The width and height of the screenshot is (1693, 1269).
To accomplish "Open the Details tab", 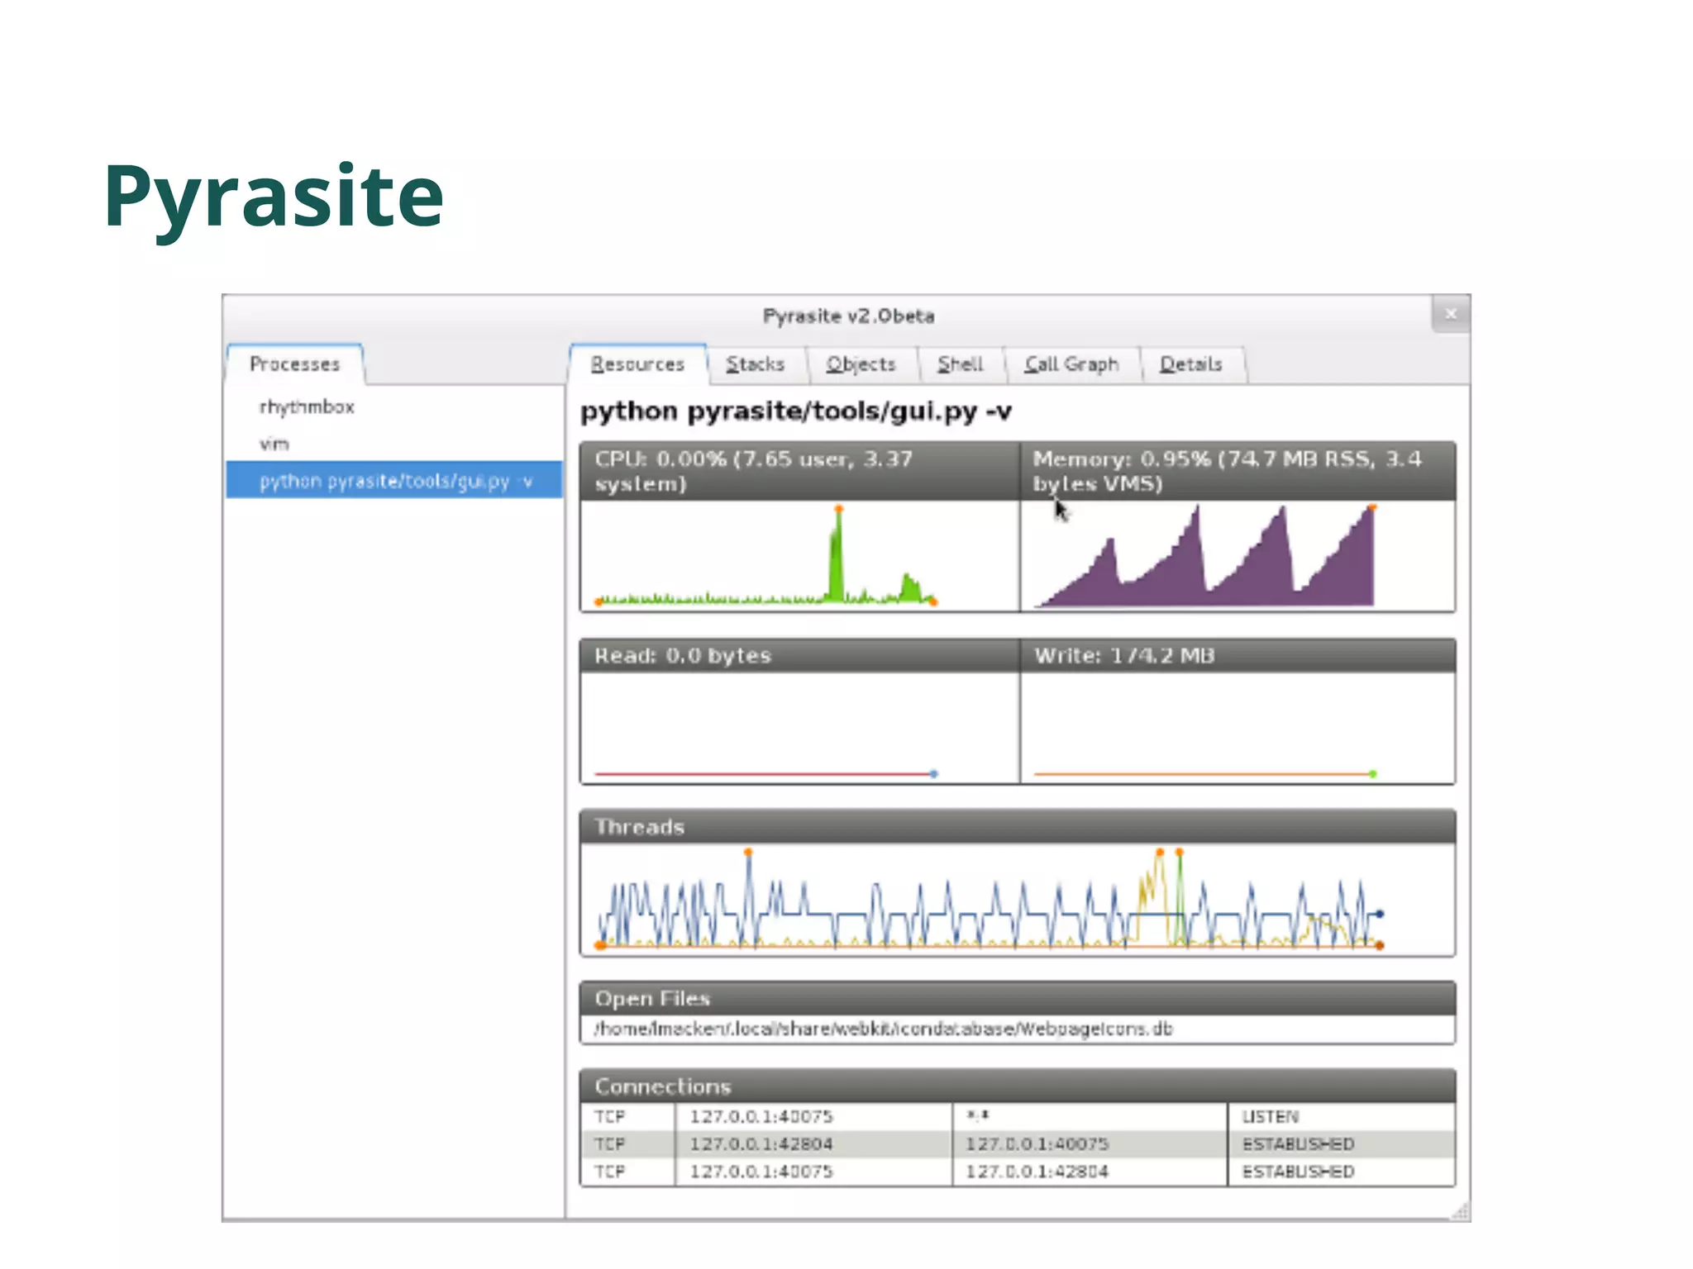I will 1190,364.
